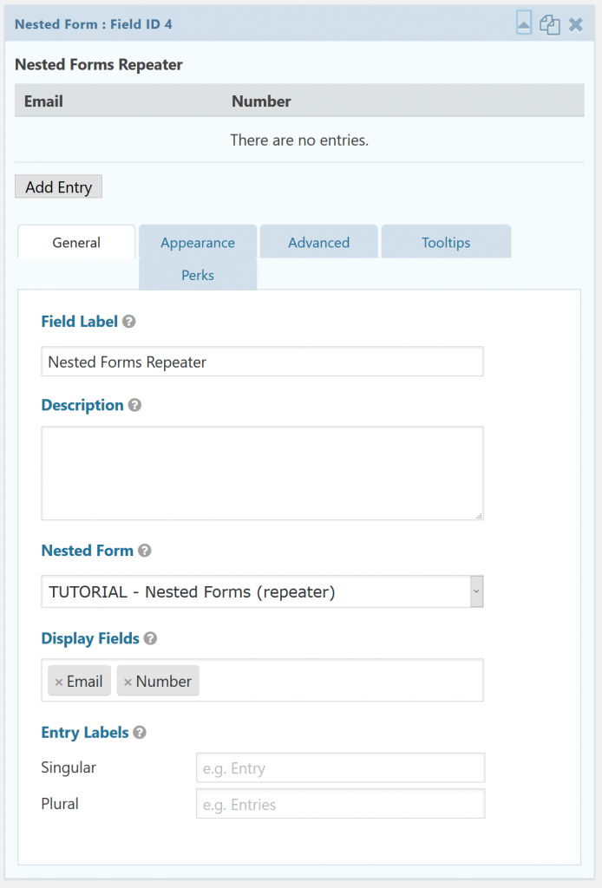Delete the Nested Form field
602x888 pixels.
pyautogui.click(x=575, y=24)
